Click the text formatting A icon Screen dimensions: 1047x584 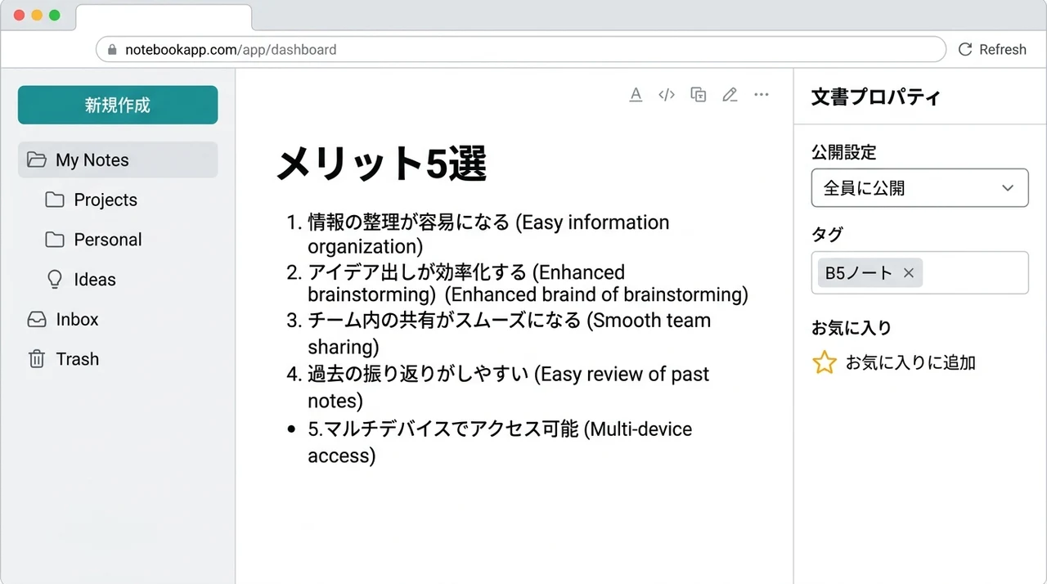tap(636, 95)
